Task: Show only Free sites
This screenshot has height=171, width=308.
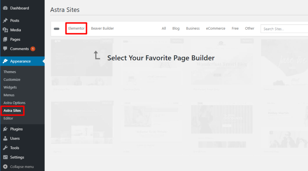Action: click(x=235, y=28)
